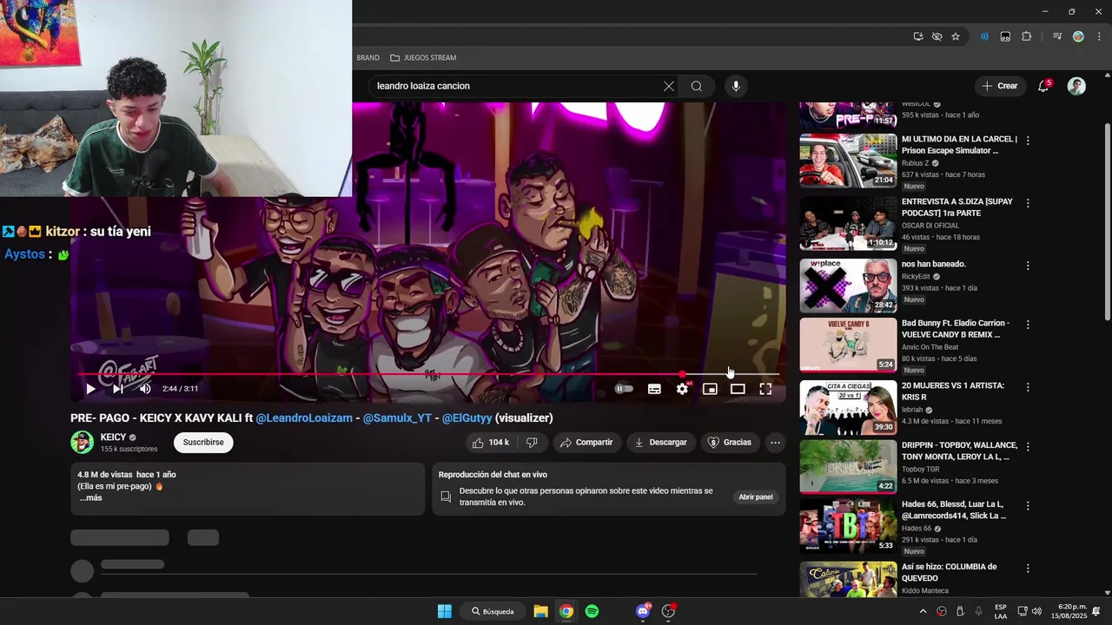
Task: Open options for 'MI ULTIMO DIA EN LA CARCEL' video
Action: 1028,141
